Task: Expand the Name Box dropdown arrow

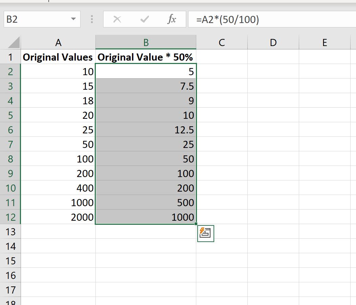Action: pos(73,19)
